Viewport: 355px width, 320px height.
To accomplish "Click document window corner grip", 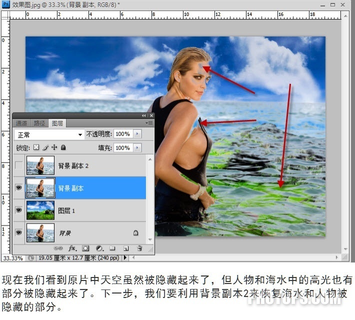I will point(345,257).
